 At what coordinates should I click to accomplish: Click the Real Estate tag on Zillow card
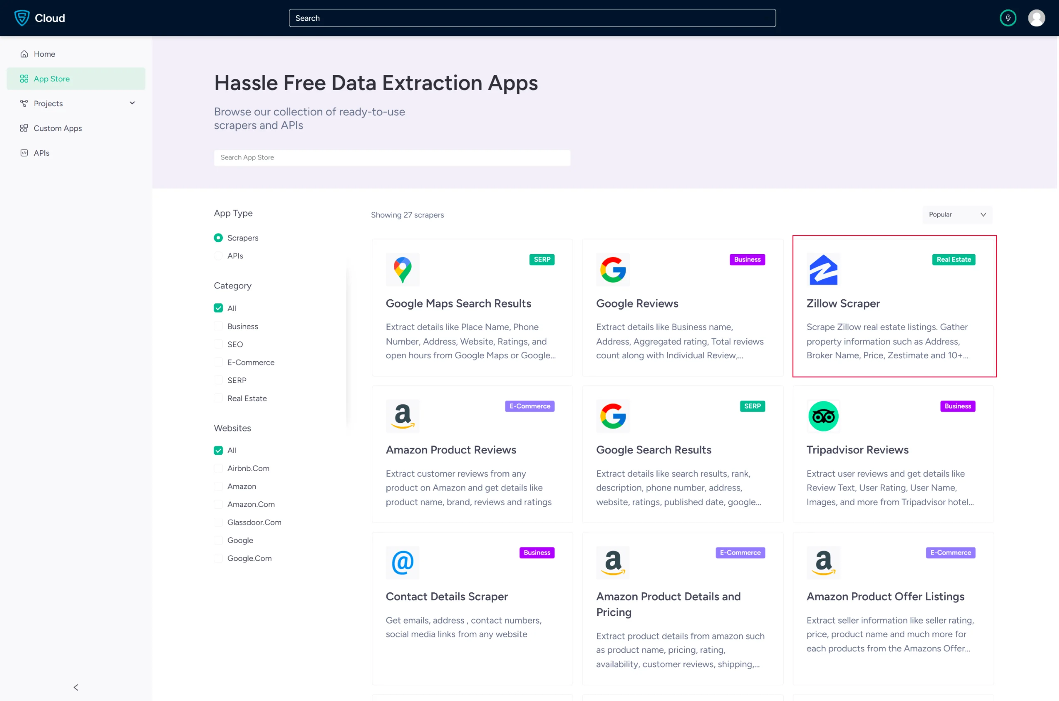954,259
